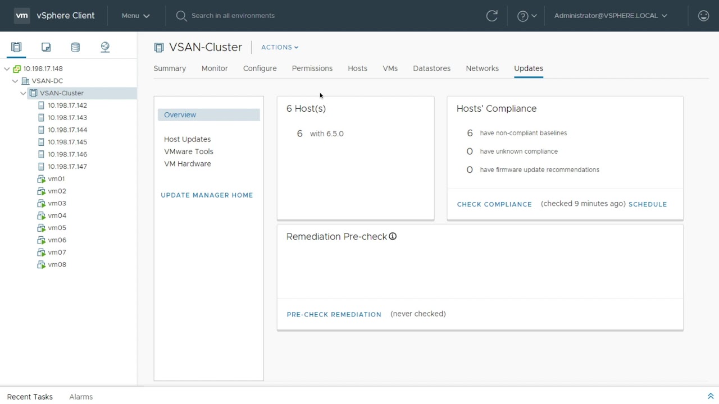719x404 pixels.
Task: Click CHECK COMPLIANCE
Action: click(494, 204)
